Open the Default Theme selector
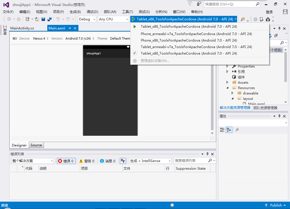The height and width of the screenshot is (209, 290). pos(120,38)
